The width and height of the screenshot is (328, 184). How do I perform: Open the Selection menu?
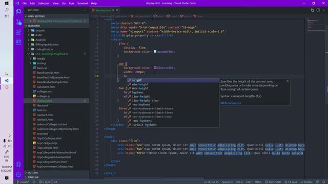click(44, 4)
